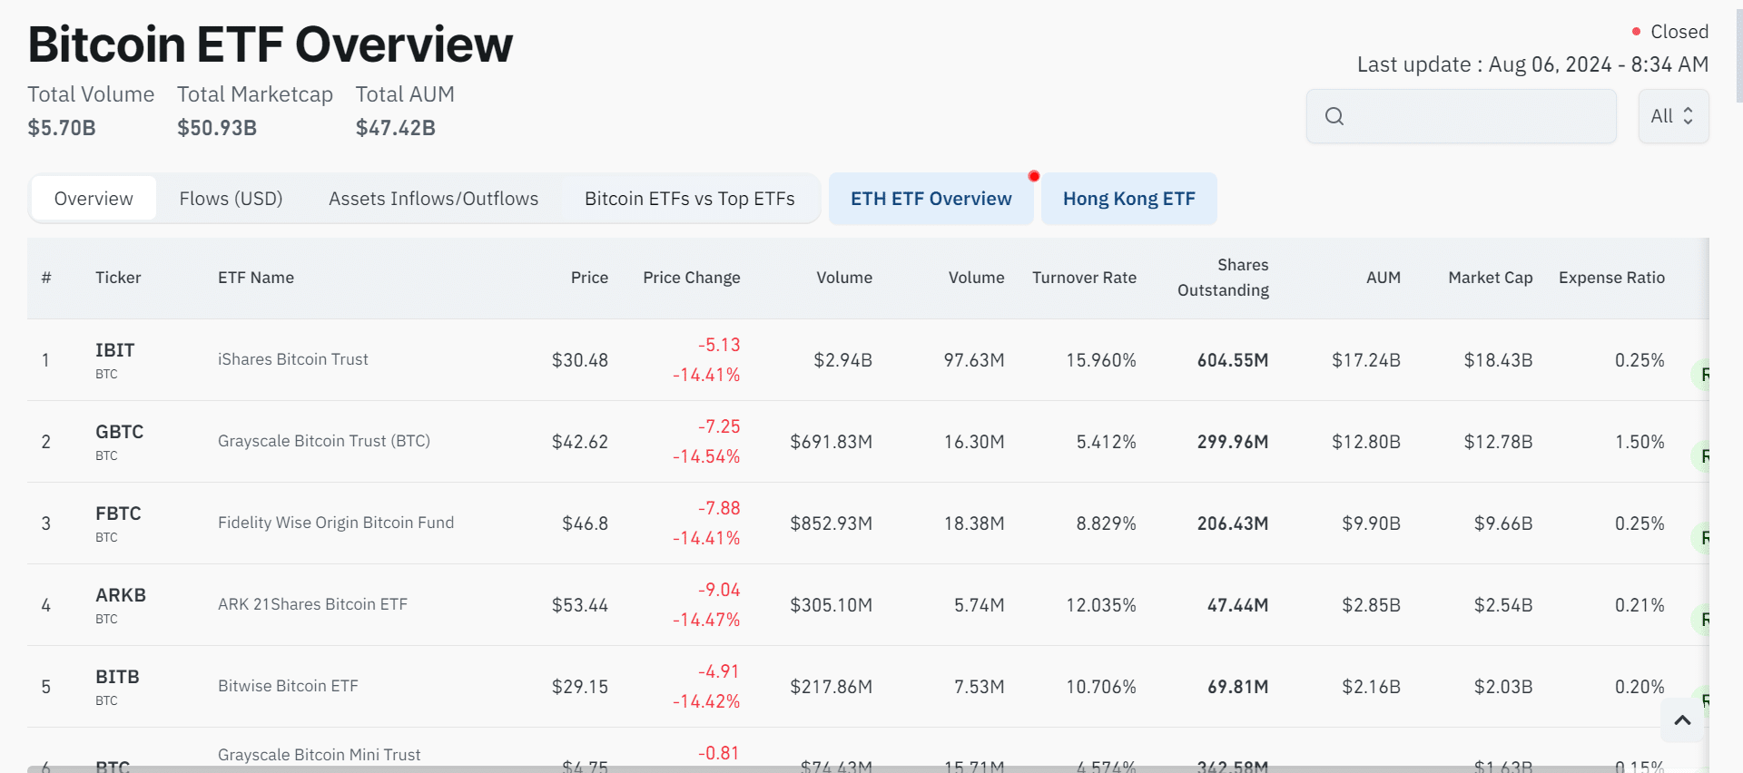The image size is (1743, 773).
Task: Sort by ETF Name column header
Action: point(256,278)
